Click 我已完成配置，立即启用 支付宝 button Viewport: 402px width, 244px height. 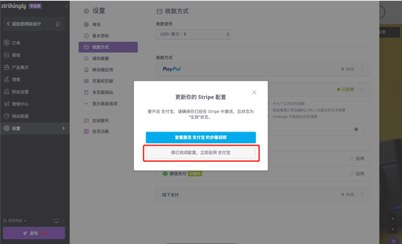(x=201, y=153)
